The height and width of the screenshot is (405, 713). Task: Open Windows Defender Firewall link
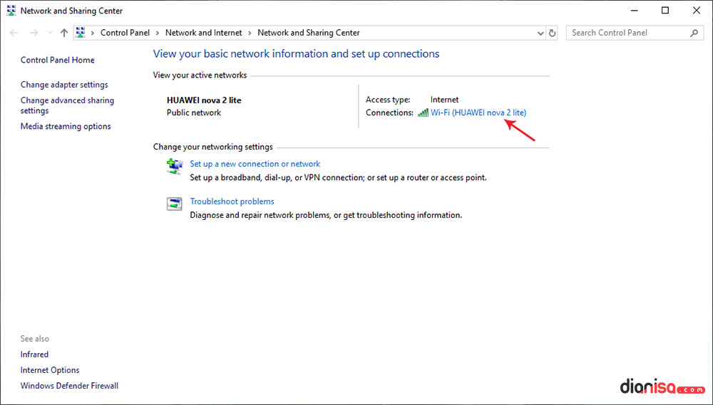(69, 386)
